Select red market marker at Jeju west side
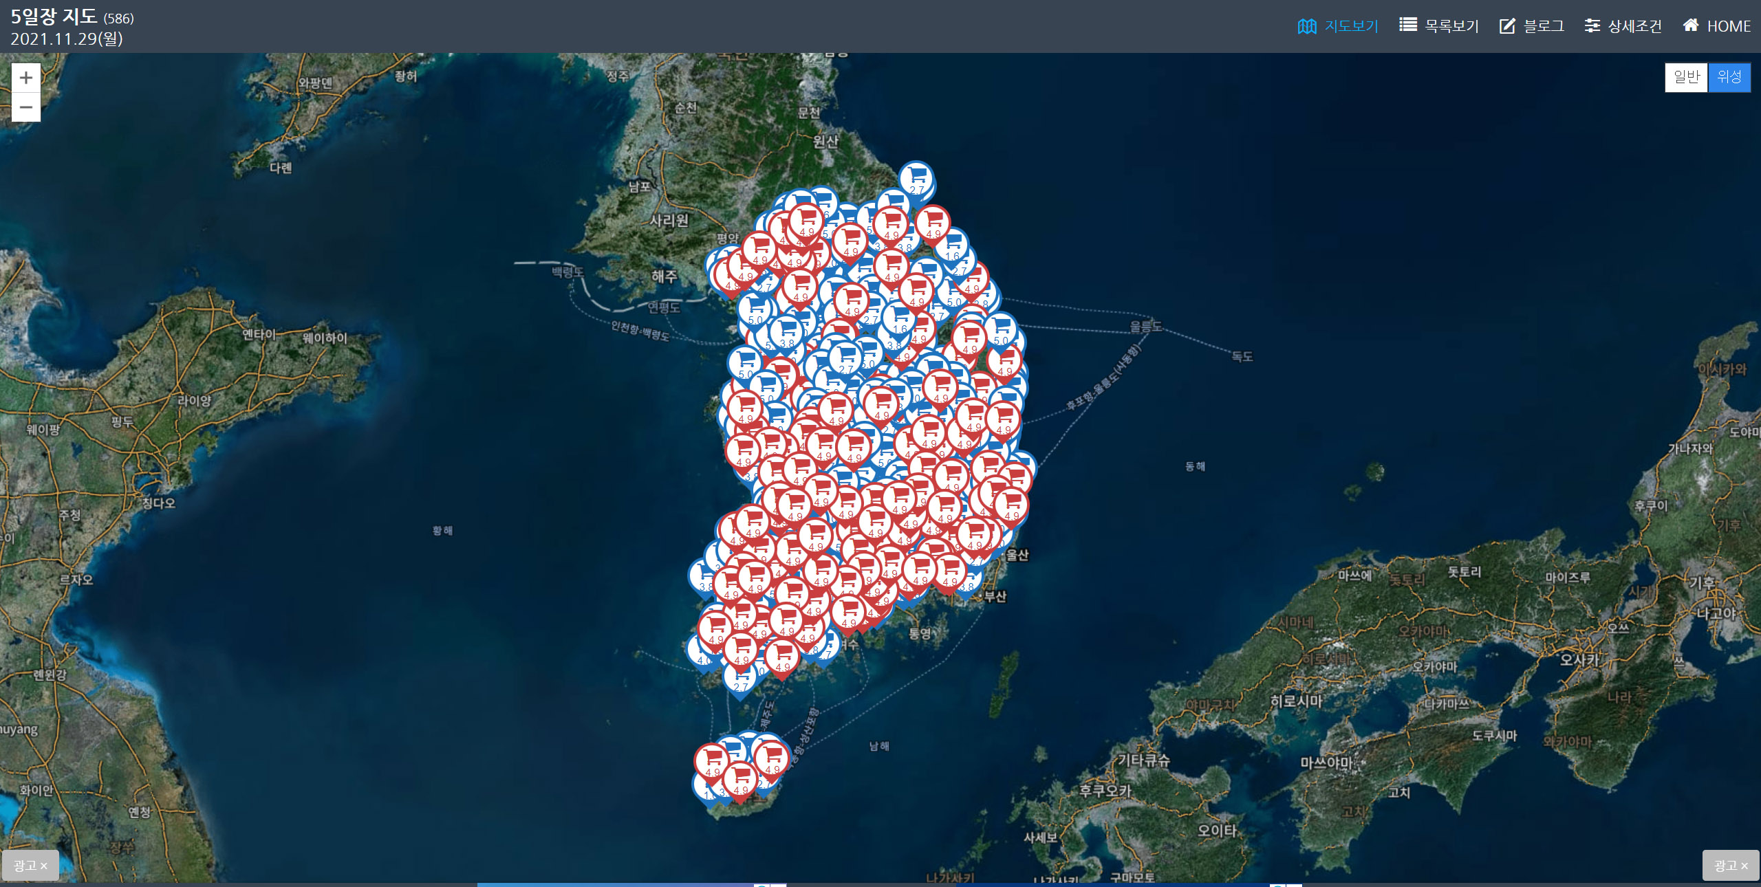 [712, 761]
